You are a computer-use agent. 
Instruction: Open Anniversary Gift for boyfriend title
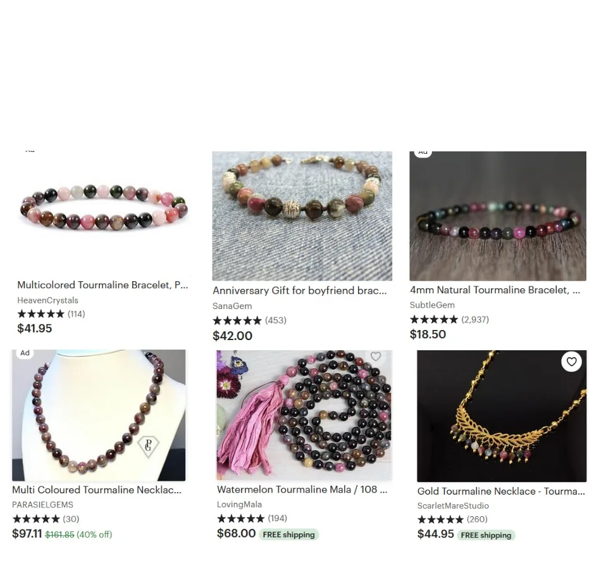click(300, 291)
